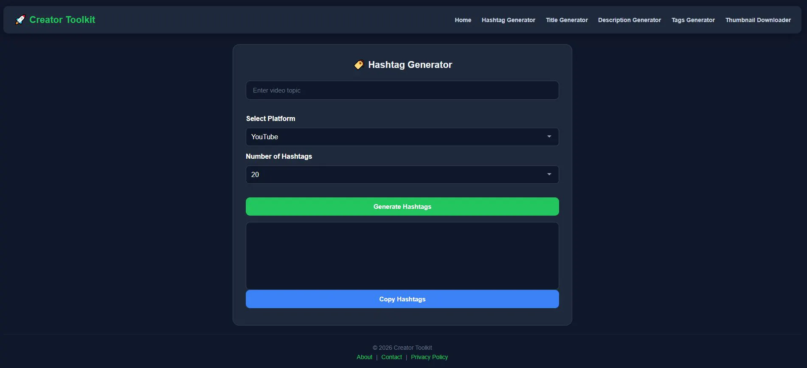The height and width of the screenshot is (368, 807).
Task: Open the About link in the footer
Action: coord(364,357)
